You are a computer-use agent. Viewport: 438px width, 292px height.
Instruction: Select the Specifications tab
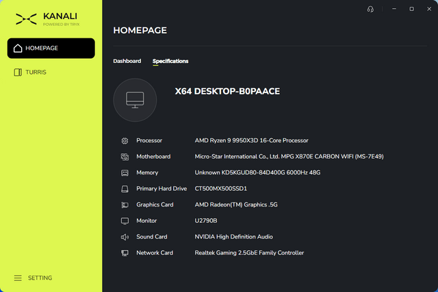170,61
